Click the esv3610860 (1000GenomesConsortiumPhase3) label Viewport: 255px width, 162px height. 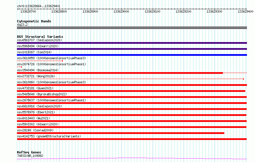[52, 82]
